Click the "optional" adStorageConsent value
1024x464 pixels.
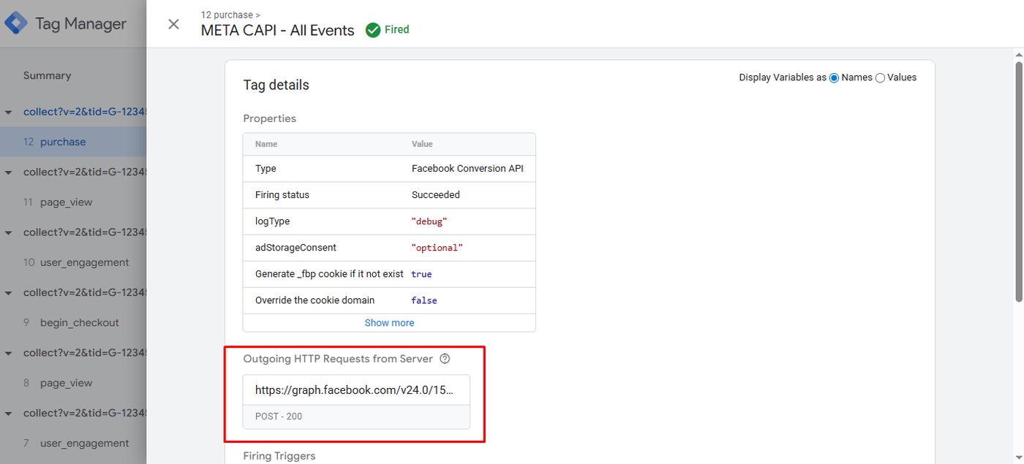(437, 248)
